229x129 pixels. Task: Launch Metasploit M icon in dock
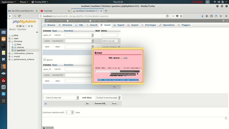(4, 59)
